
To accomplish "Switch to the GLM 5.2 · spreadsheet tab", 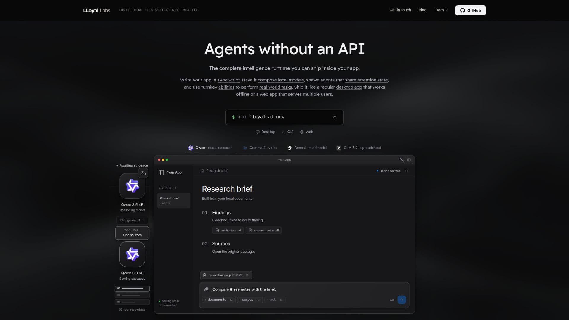I will tap(359, 148).
